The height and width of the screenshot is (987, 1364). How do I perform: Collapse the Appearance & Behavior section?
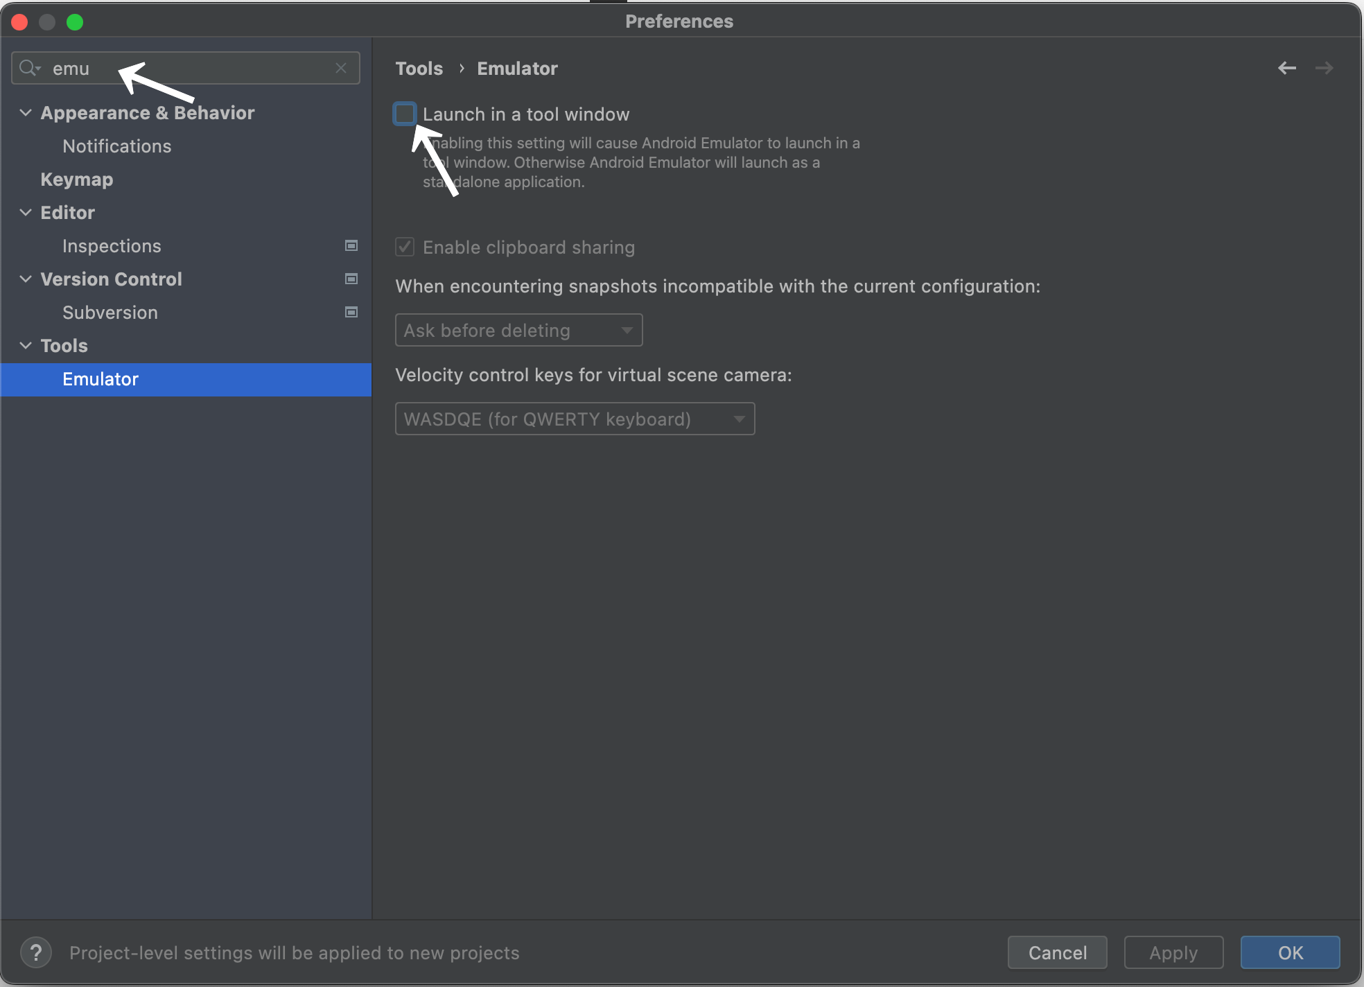pos(26,112)
